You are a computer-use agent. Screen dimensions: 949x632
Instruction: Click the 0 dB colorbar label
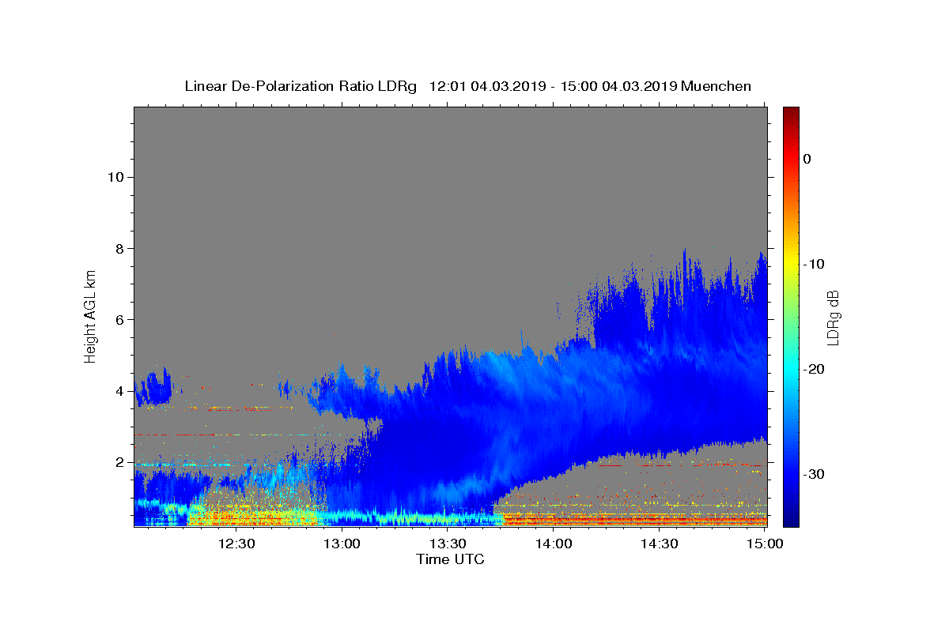[x=807, y=159]
